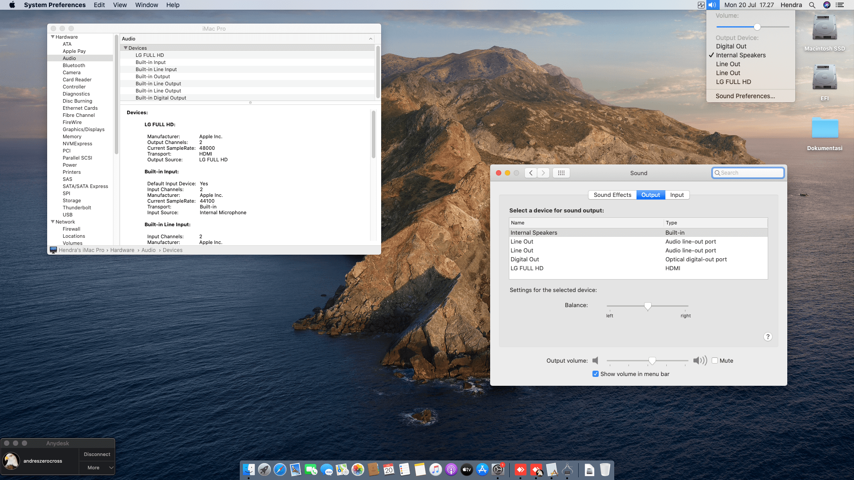Open Calendar from the dock
Image resolution: width=854 pixels, height=480 pixels.
389,469
